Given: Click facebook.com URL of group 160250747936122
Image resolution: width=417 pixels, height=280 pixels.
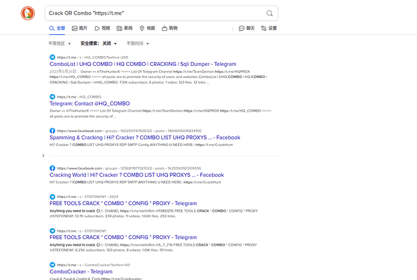Looking at the screenshot, I should (129, 131).
